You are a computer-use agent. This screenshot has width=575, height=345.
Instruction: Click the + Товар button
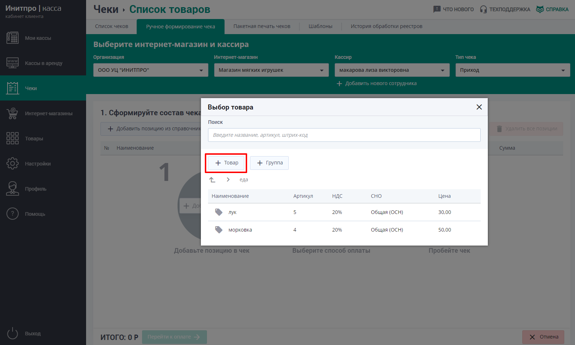[226, 163]
